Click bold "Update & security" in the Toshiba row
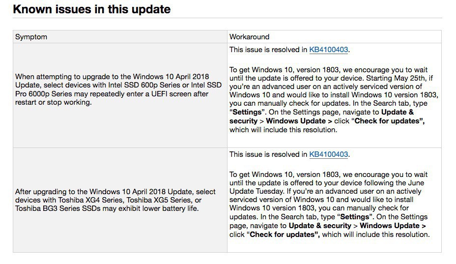This screenshot has width=456, height=264. click(320, 226)
